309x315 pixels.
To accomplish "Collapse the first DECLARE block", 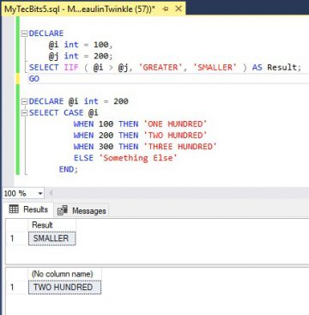I will 24,33.
